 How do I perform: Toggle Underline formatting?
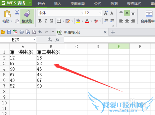click(52, 21)
